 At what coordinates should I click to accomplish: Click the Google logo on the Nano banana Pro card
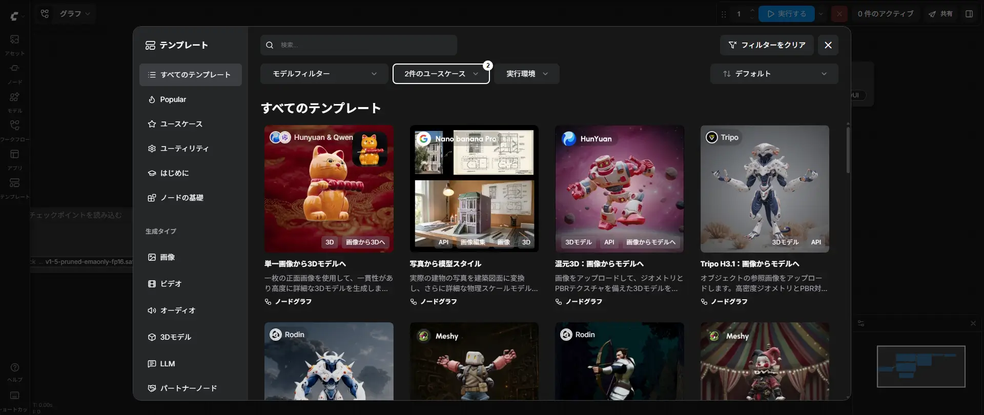tap(423, 138)
